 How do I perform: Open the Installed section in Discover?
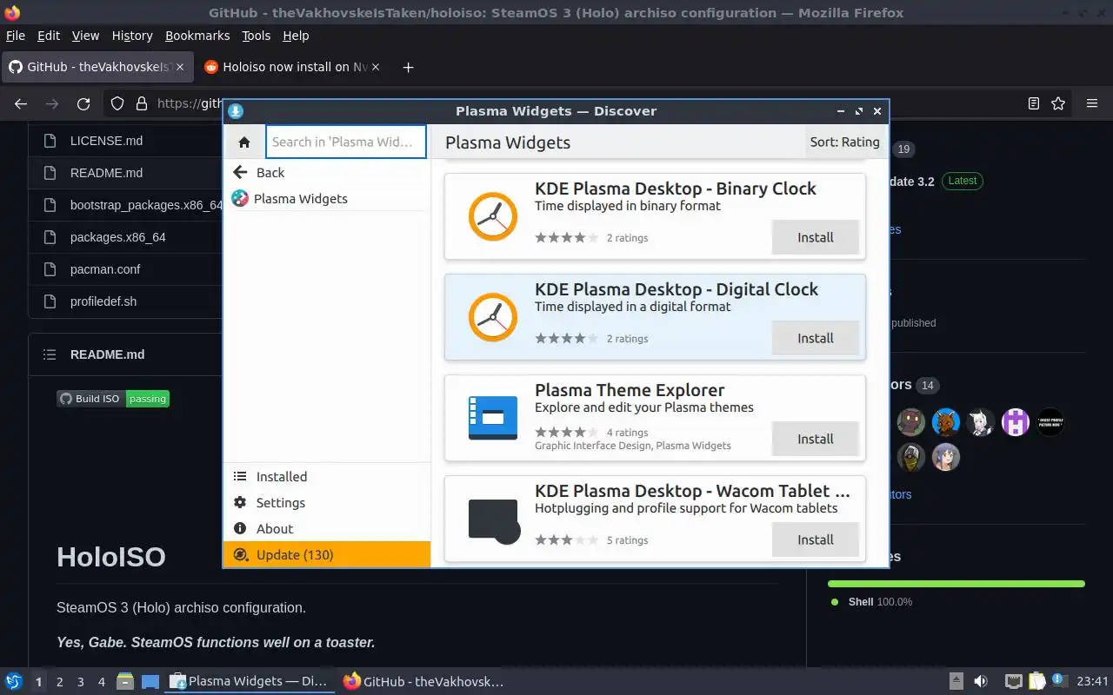tap(327, 476)
